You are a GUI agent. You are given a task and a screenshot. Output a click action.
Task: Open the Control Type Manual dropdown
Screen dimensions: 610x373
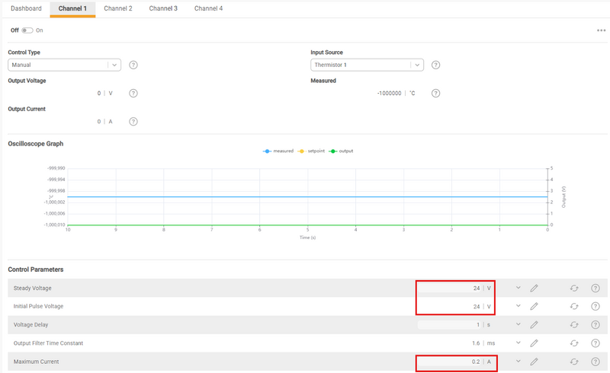65,65
